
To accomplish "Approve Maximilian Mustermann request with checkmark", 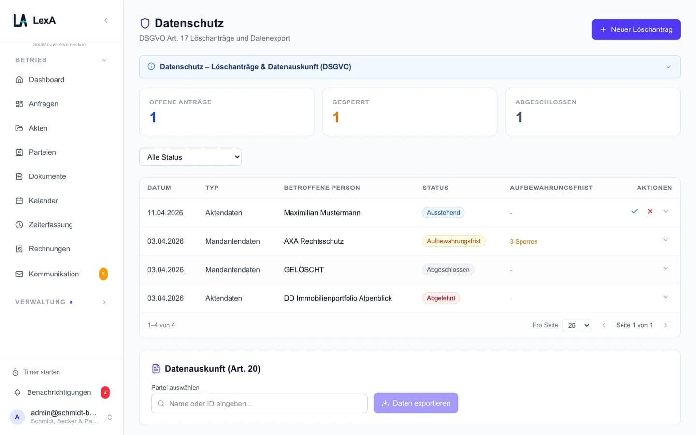I will click(x=635, y=211).
